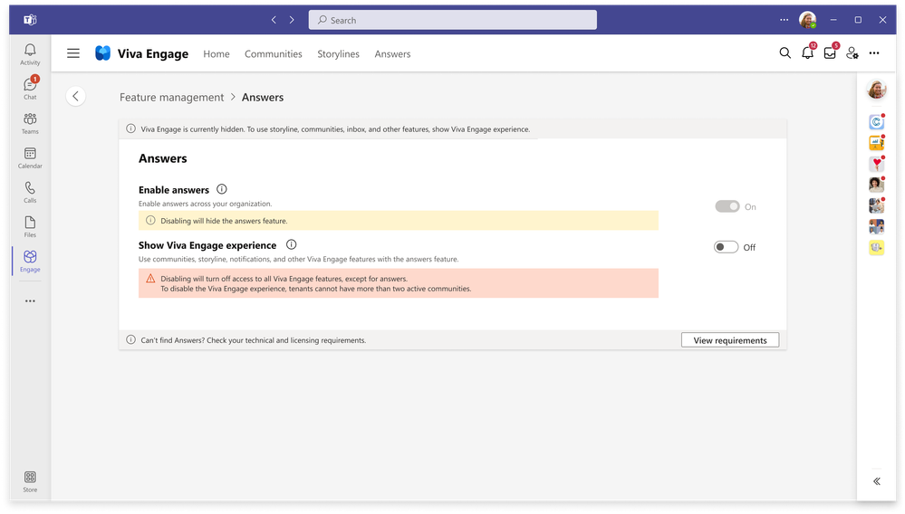Open Teams settings and more ellipsis
The image size is (905, 514).
pyautogui.click(x=784, y=20)
